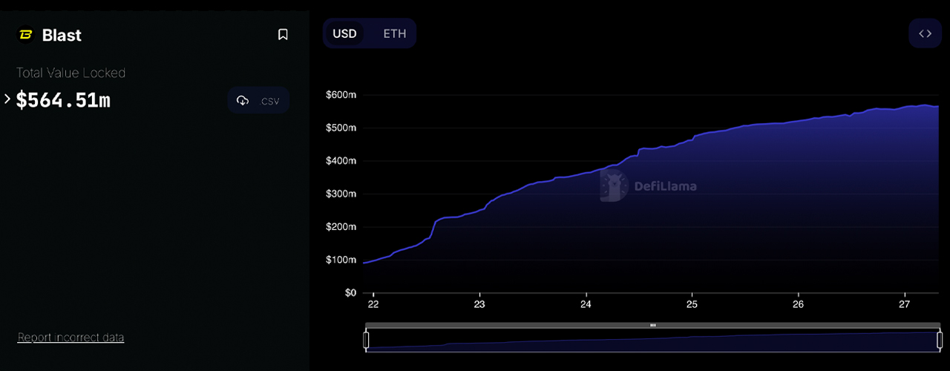
Task: Switch chart denomination to USD
Action: [x=344, y=33]
